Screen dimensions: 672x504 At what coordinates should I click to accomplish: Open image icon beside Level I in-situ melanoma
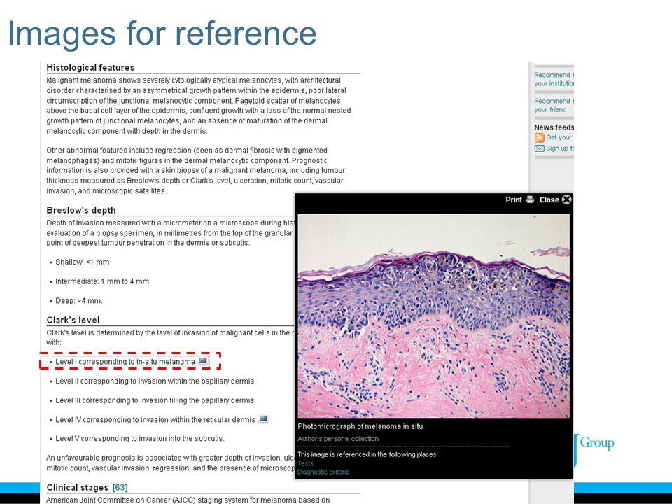[x=203, y=361]
